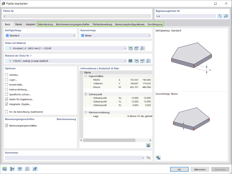Viewport: 232px width, 174px height.
Task: Create new thickness icon in Dicke row
Action: click(131, 48)
